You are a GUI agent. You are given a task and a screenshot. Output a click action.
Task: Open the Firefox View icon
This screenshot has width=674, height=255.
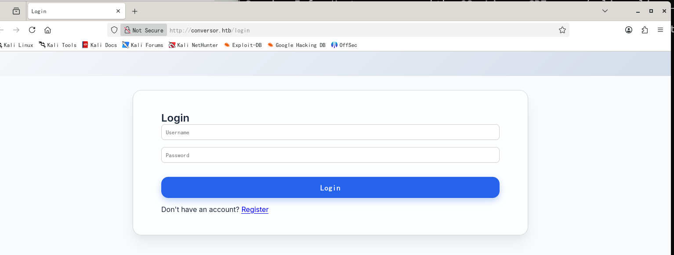pos(16,11)
